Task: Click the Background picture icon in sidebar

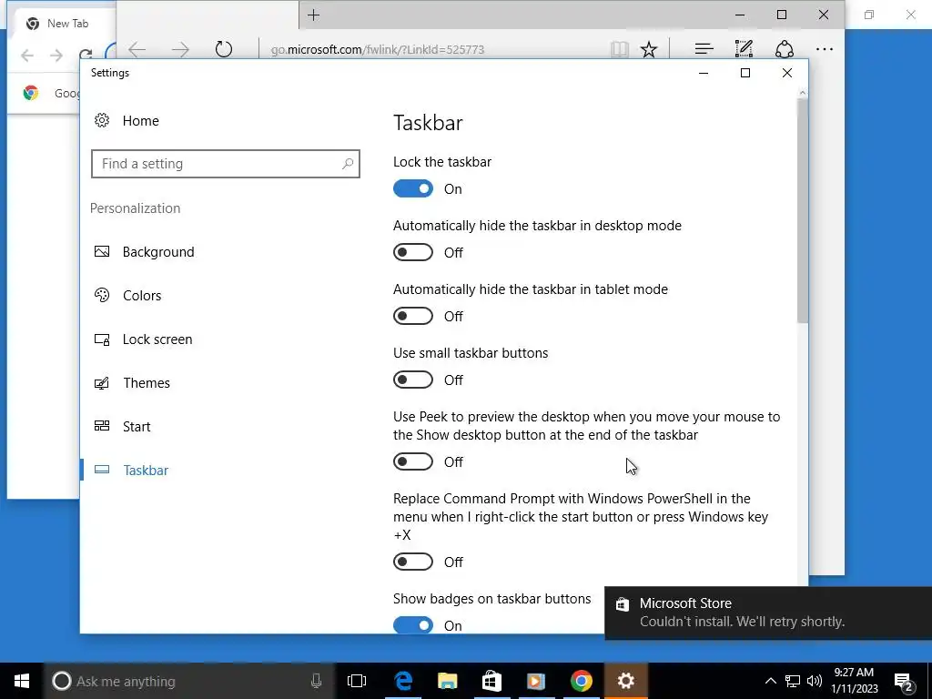Action: tap(102, 251)
